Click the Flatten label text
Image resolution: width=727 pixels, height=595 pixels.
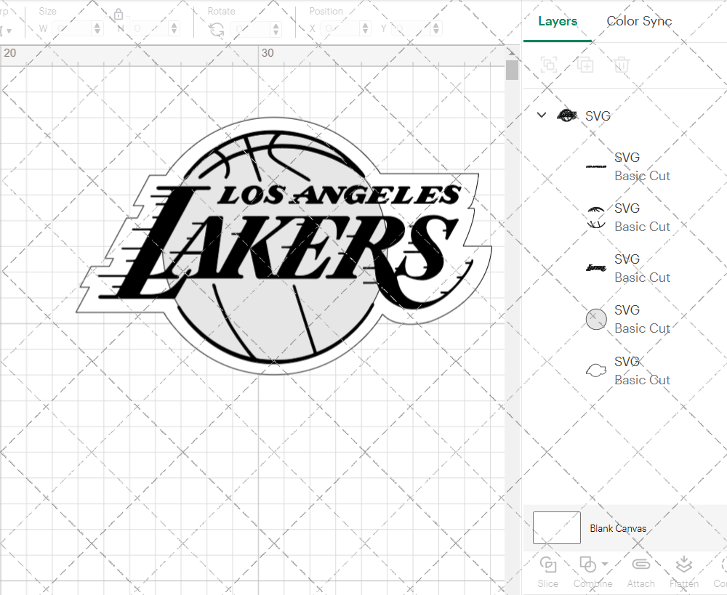tap(684, 583)
